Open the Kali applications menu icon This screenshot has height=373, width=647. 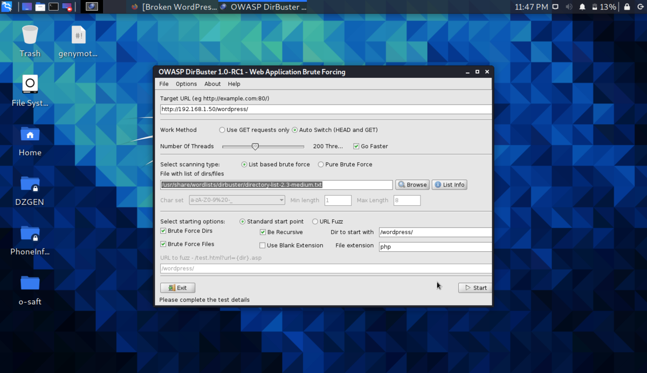(x=6, y=7)
